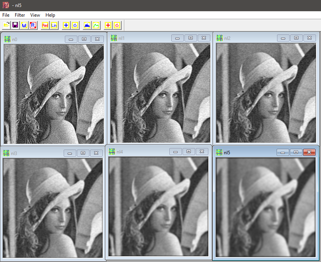Click the nl5 window document icon
The height and width of the screenshot is (262, 321).
point(219,152)
